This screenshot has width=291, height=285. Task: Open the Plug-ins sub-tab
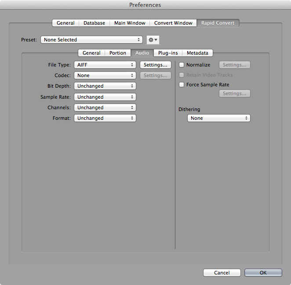pos(168,53)
